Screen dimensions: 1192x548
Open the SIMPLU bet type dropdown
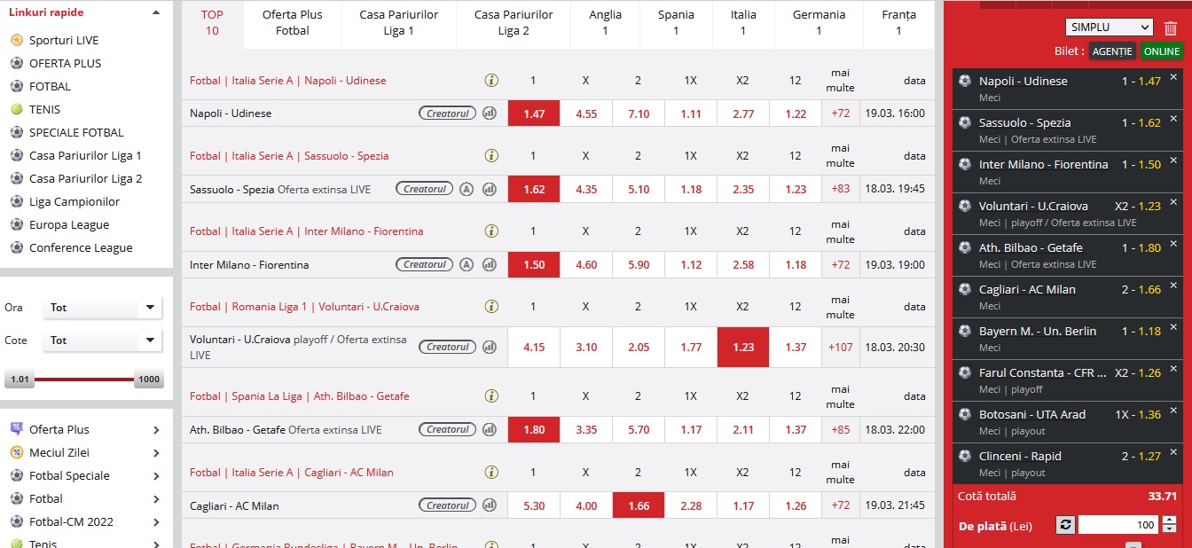tap(1109, 27)
